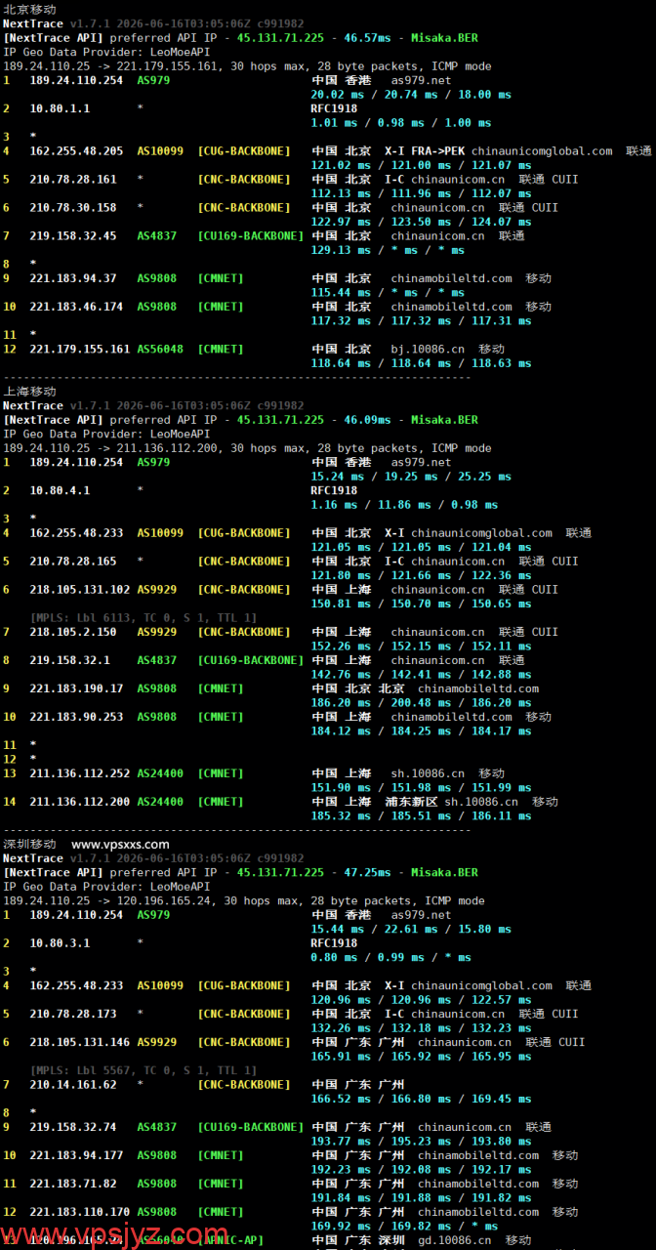This screenshot has width=656, height=1250.
Task: Click hop IP 210.78.28.165
Action: coord(73,561)
